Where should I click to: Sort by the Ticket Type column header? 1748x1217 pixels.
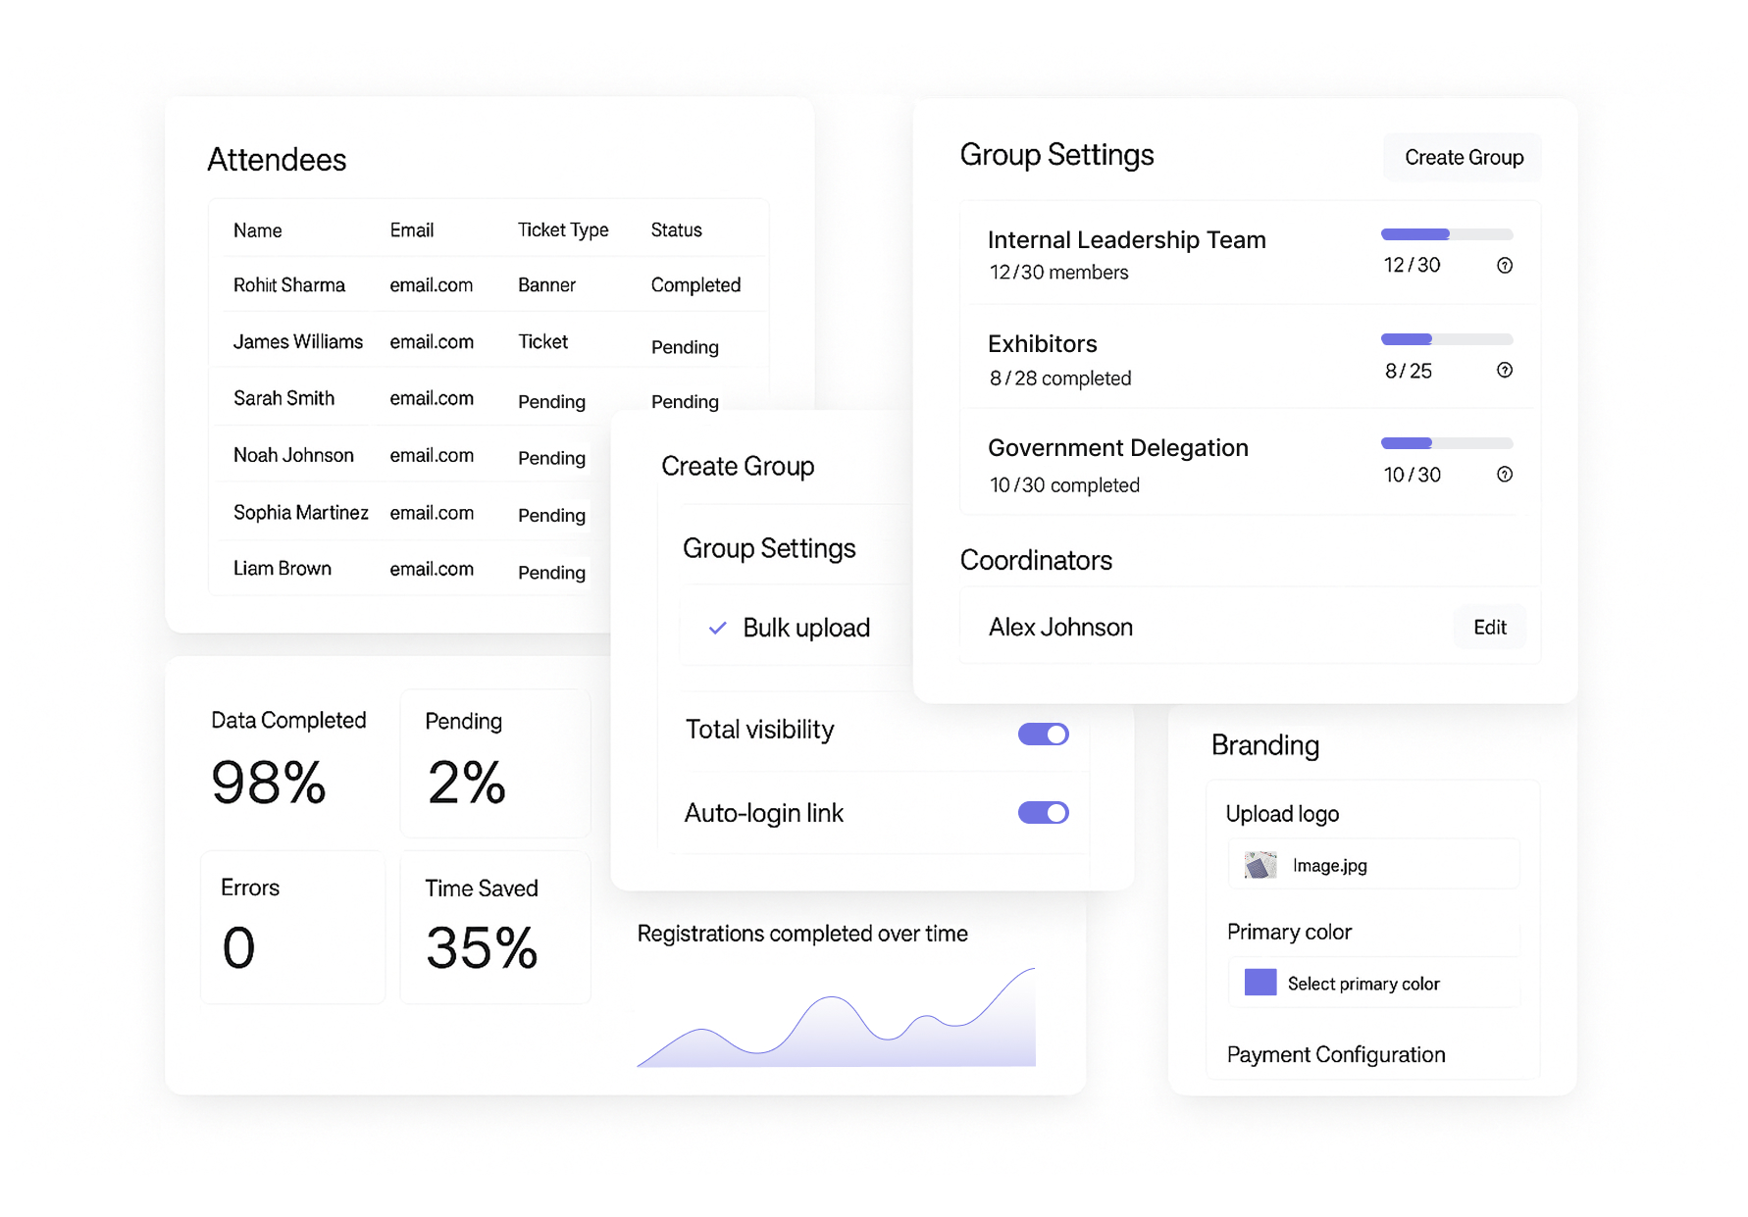(562, 230)
